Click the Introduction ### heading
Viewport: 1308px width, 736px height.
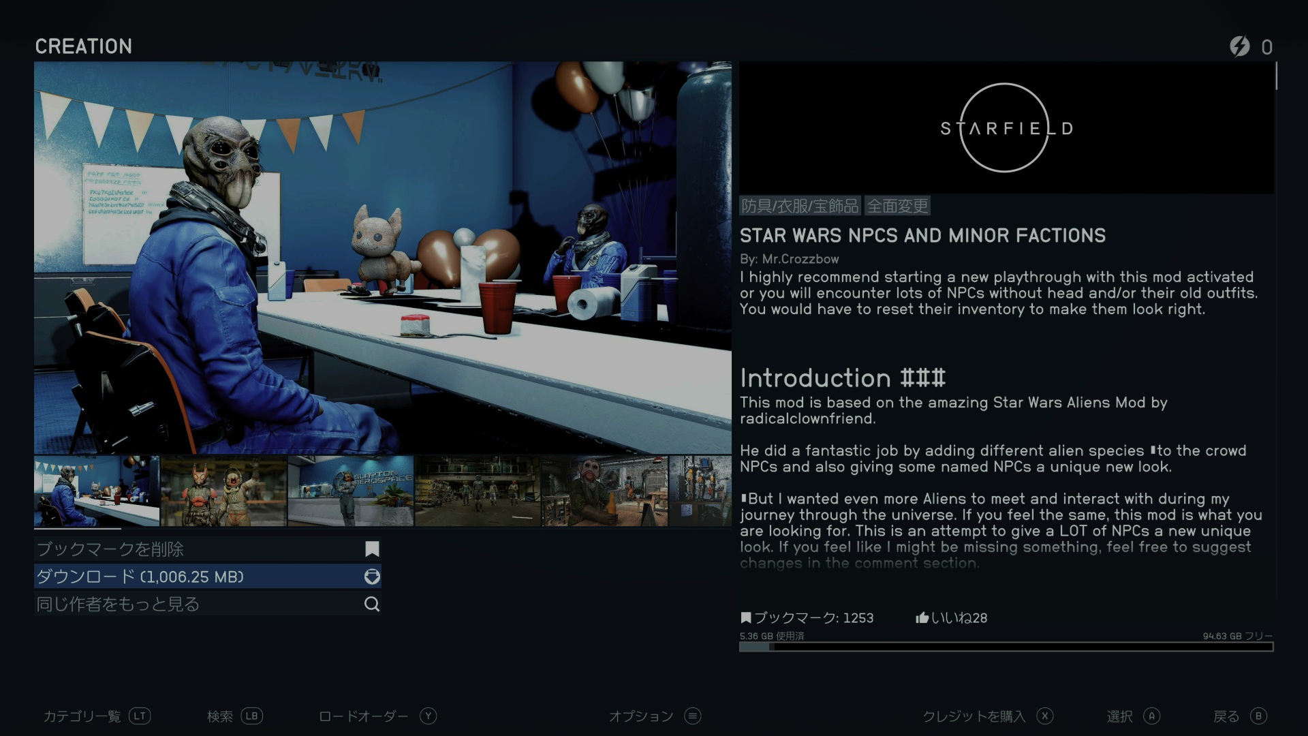tap(843, 378)
